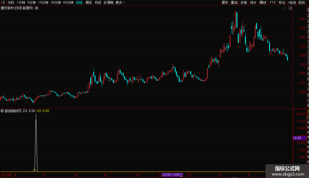The image size is (309, 178).
Task: Select the 30分钟 period
Action: pyautogui.click(x=56, y=2)
